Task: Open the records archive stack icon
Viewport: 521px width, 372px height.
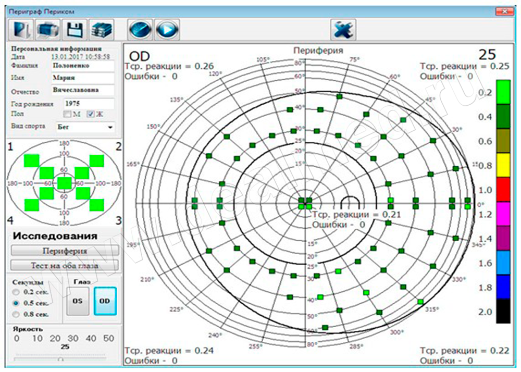Action: coord(102,30)
